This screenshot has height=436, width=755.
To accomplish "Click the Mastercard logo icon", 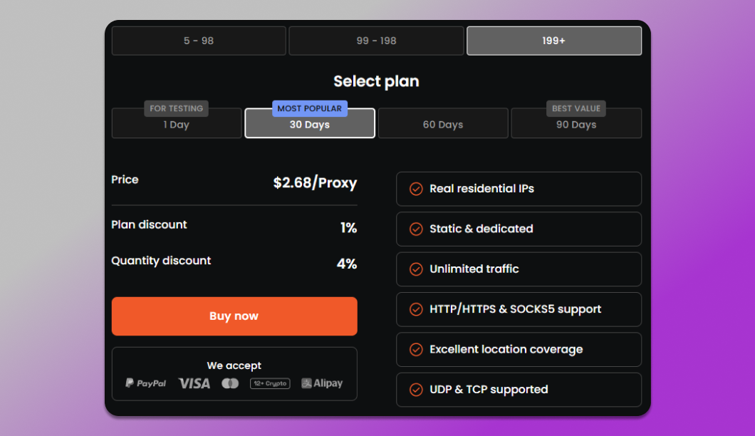I will click(x=230, y=383).
